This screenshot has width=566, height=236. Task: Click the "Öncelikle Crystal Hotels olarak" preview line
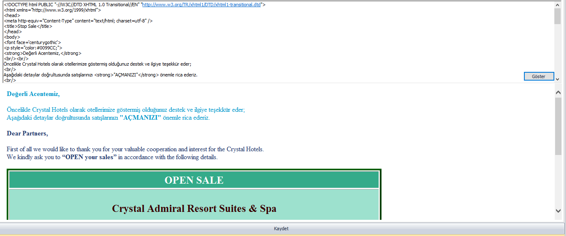(126, 110)
